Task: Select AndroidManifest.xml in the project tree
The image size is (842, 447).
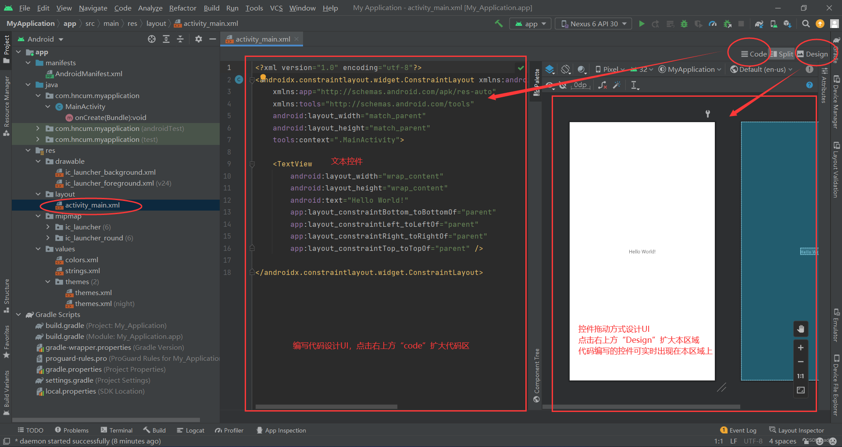Action: 89,74
